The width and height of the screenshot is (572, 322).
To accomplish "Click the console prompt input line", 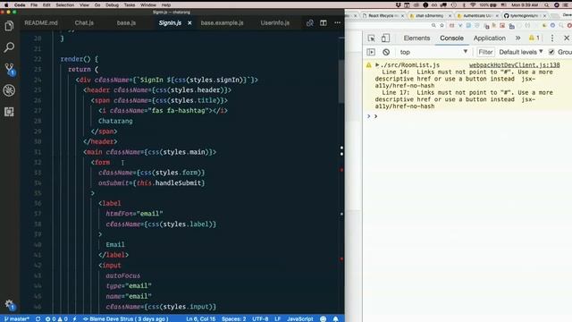I will 471,116.
